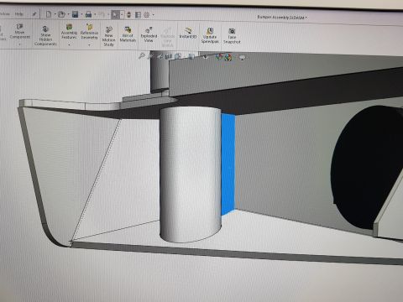Screen dimensions: 403x302
Task: Click the Reference Geometry tool
Action: tap(89, 31)
